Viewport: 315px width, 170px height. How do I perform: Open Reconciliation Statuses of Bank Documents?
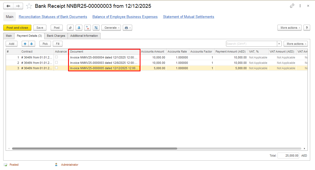pyautogui.click(x=53, y=17)
